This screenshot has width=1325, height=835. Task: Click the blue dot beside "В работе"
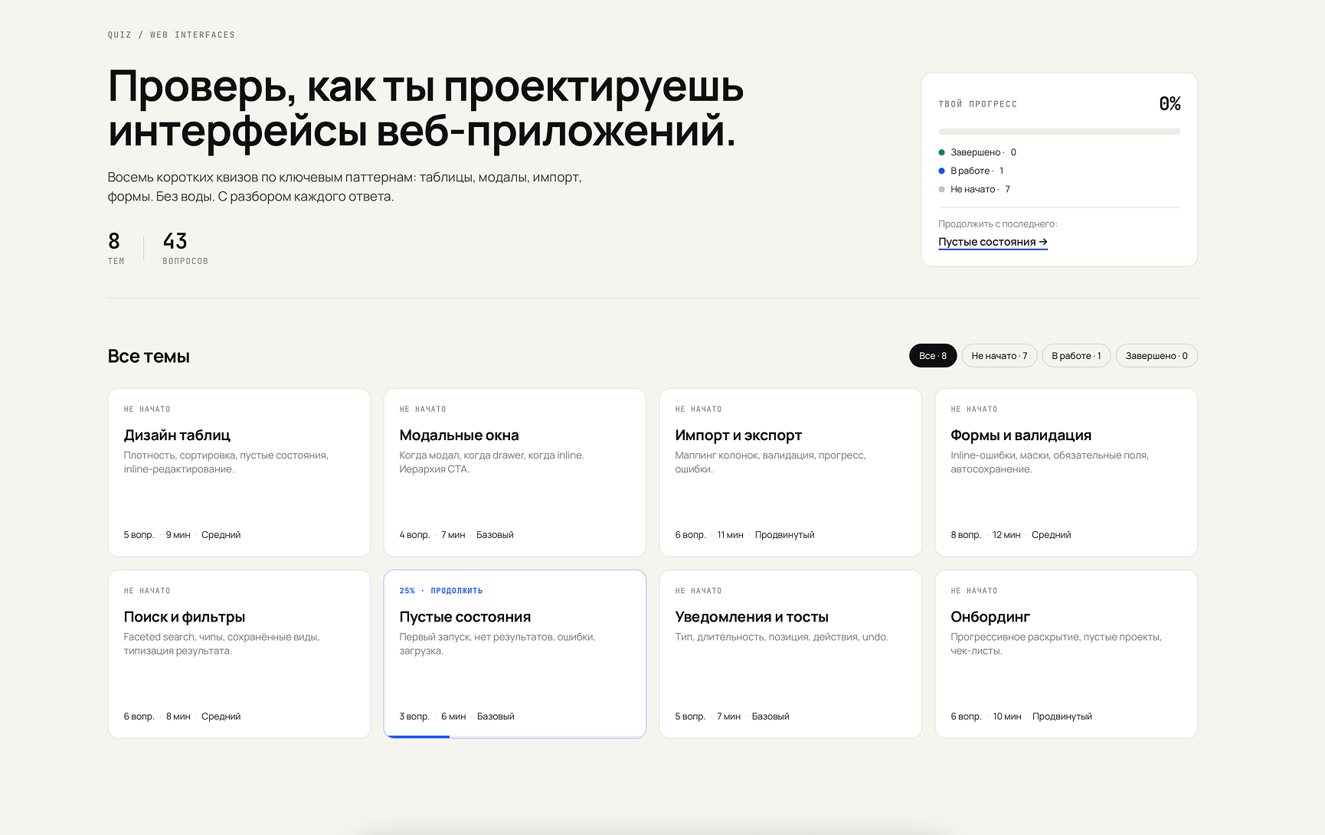click(942, 171)
